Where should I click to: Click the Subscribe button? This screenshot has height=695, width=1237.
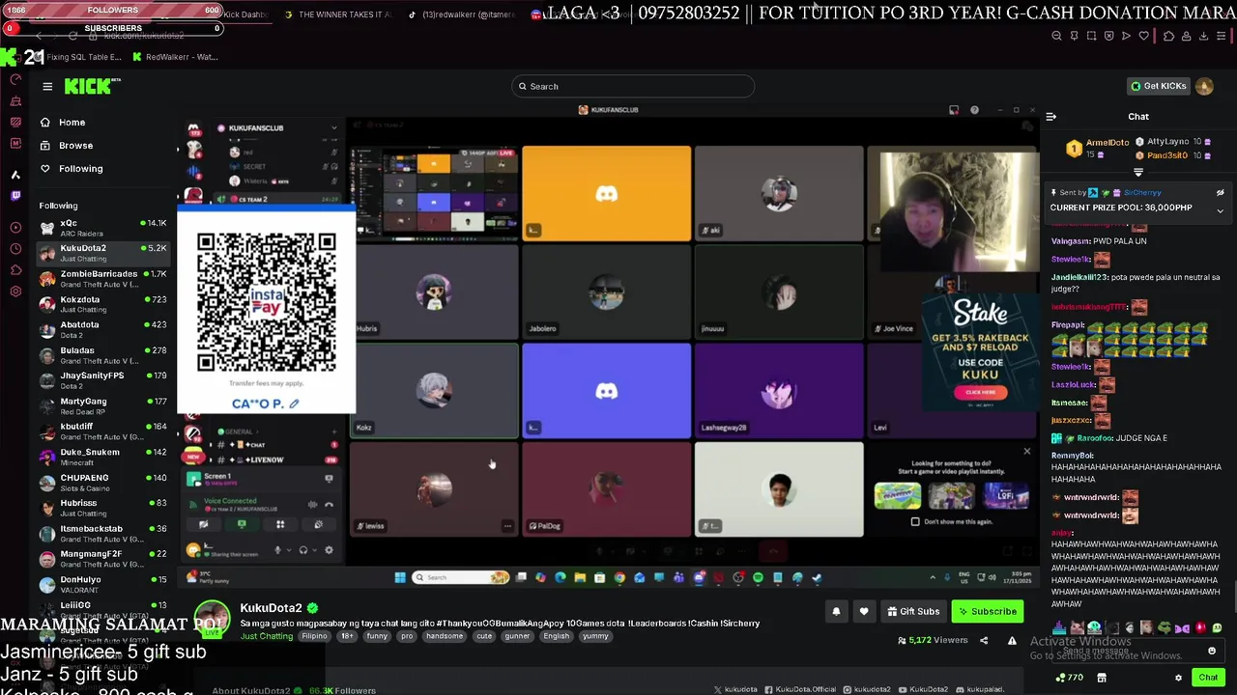(987, 611)
